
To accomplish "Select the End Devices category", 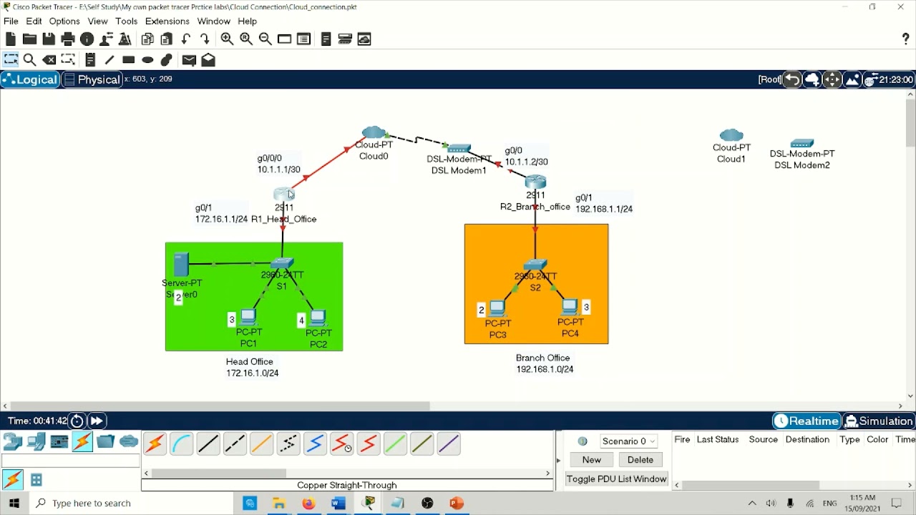I will pos(36,442).
